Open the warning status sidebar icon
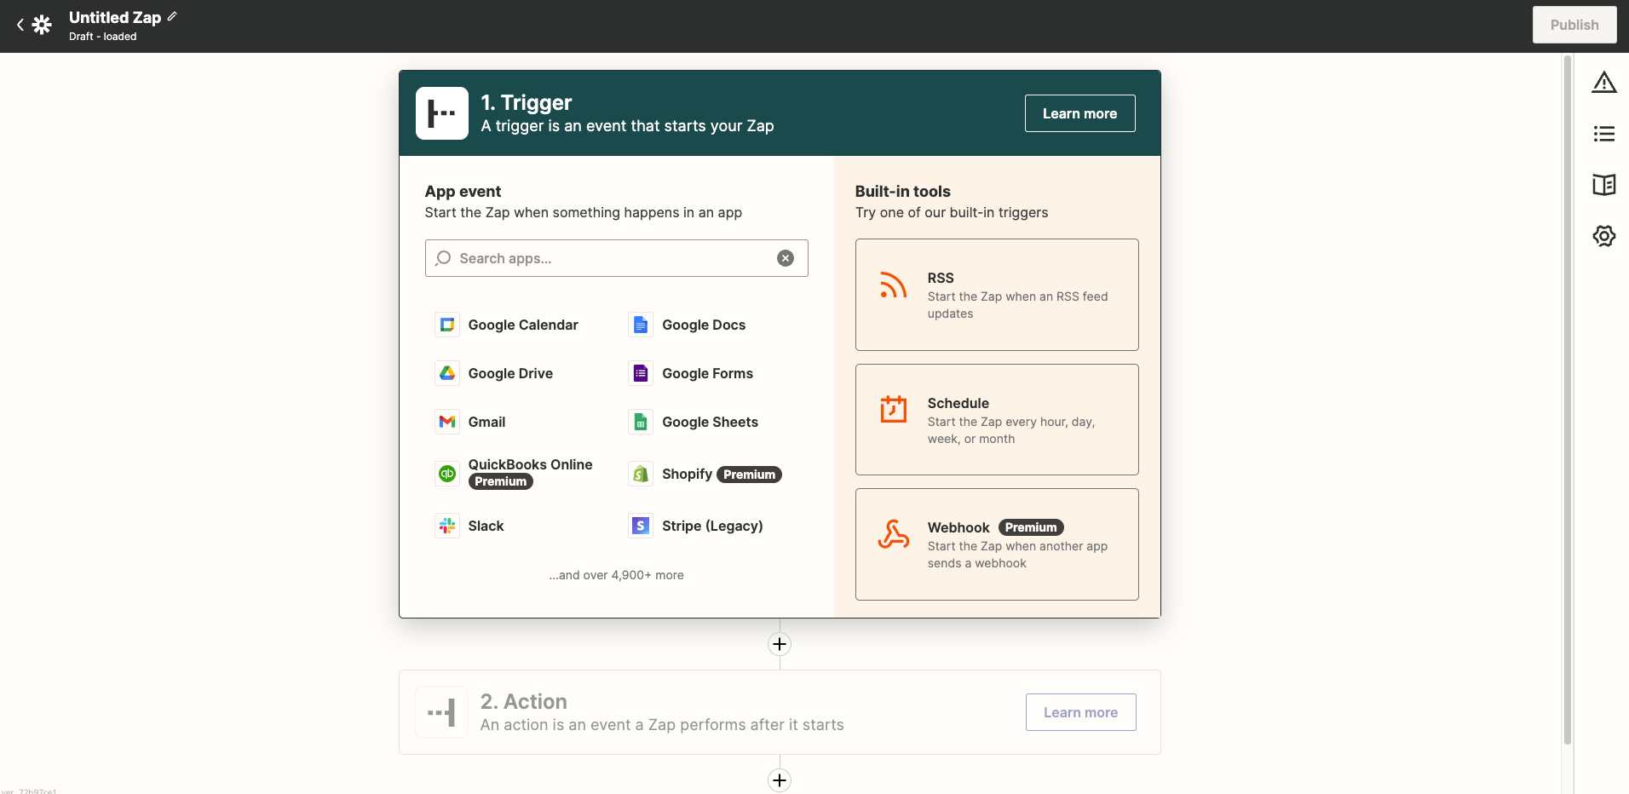Screen dimensions: 1629x794 tap(1604, 83)
